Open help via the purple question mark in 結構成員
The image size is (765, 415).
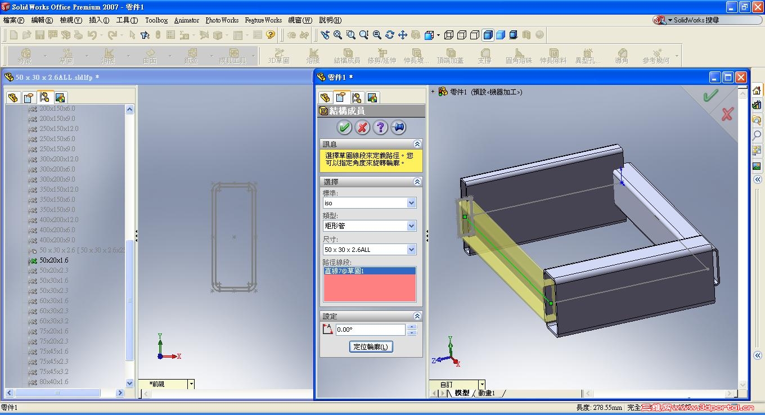[380, 127]
